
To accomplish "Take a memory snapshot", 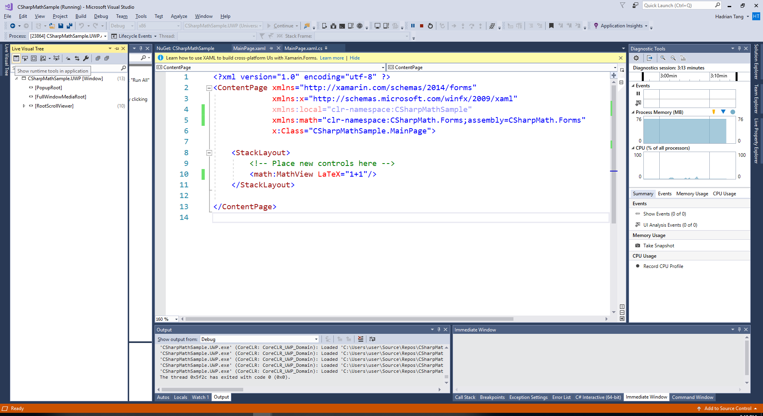I will pos(658,246).
